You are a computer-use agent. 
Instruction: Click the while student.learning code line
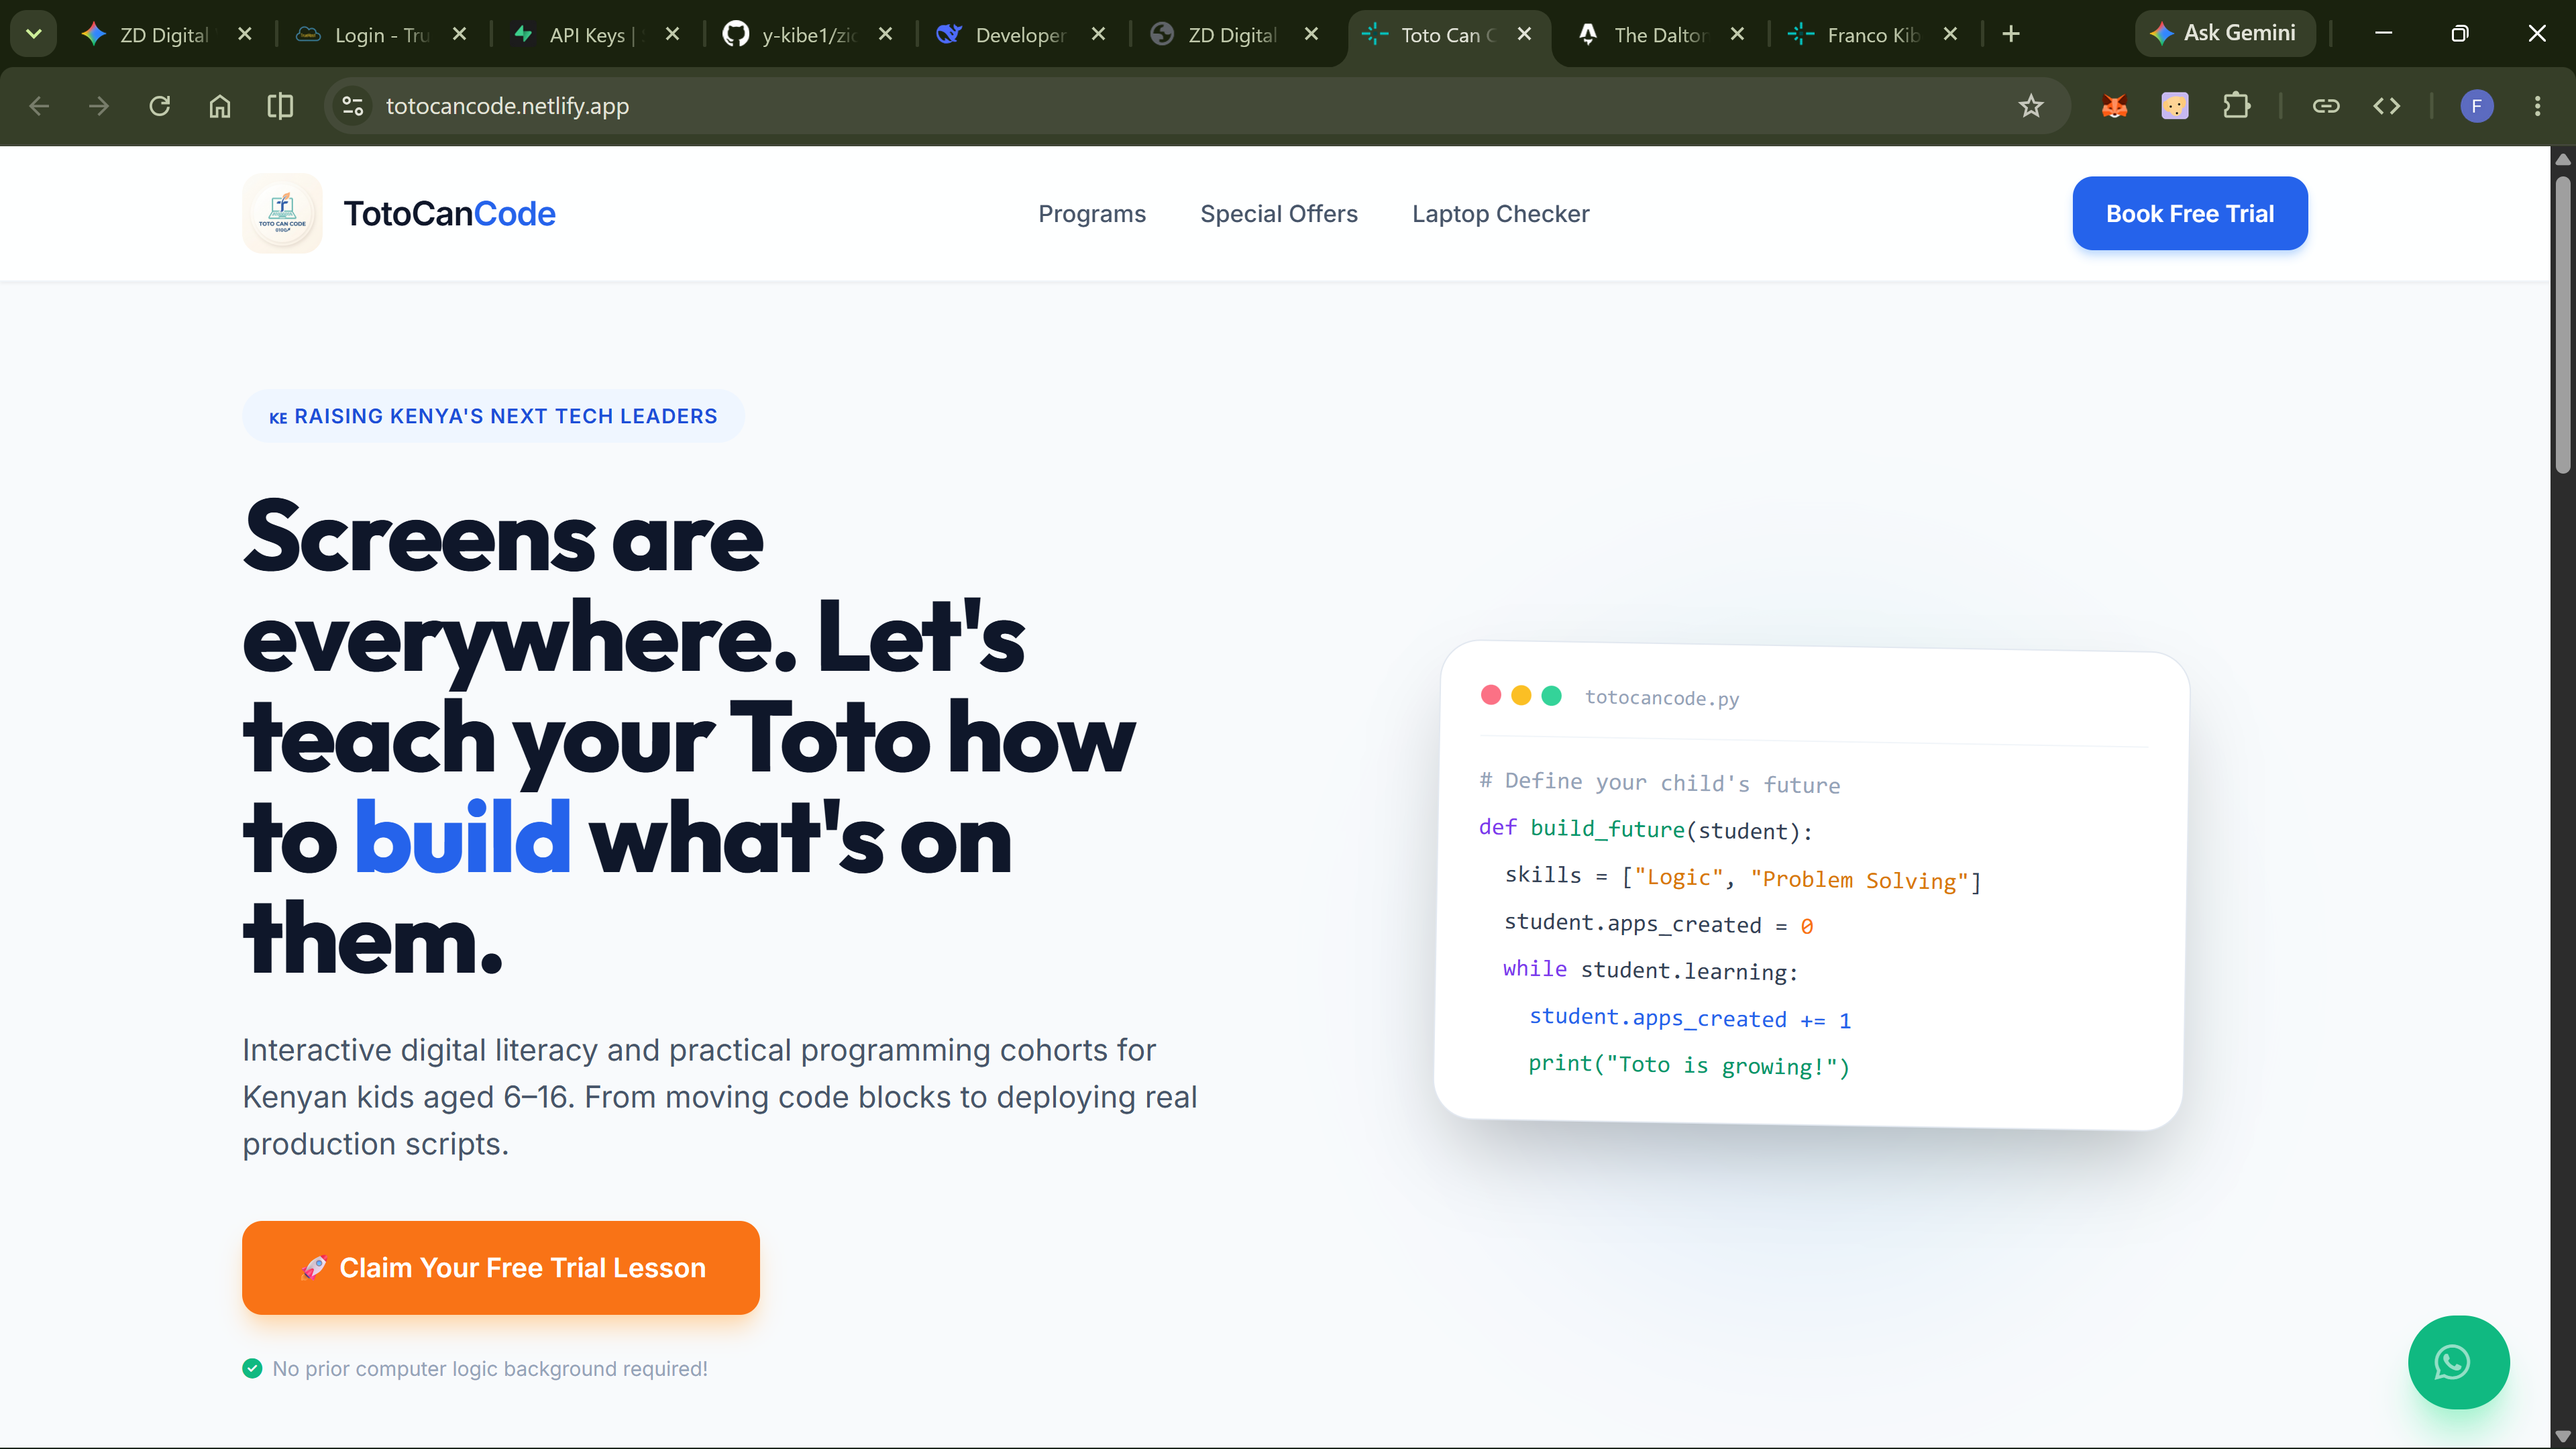[x=1650, y=970]
